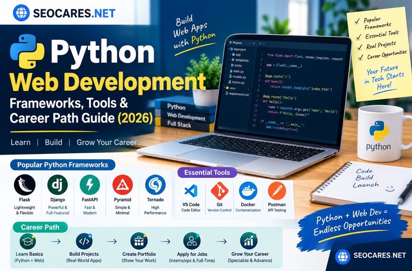This screenshot has height=271, width=412.
Task: Open requirements.txt in the project tree
Action: coord(237,94)
